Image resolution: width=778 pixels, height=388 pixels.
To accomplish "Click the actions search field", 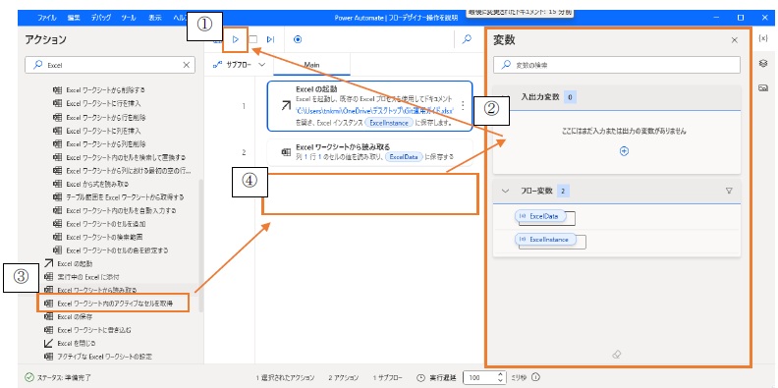I will [110, 65].
